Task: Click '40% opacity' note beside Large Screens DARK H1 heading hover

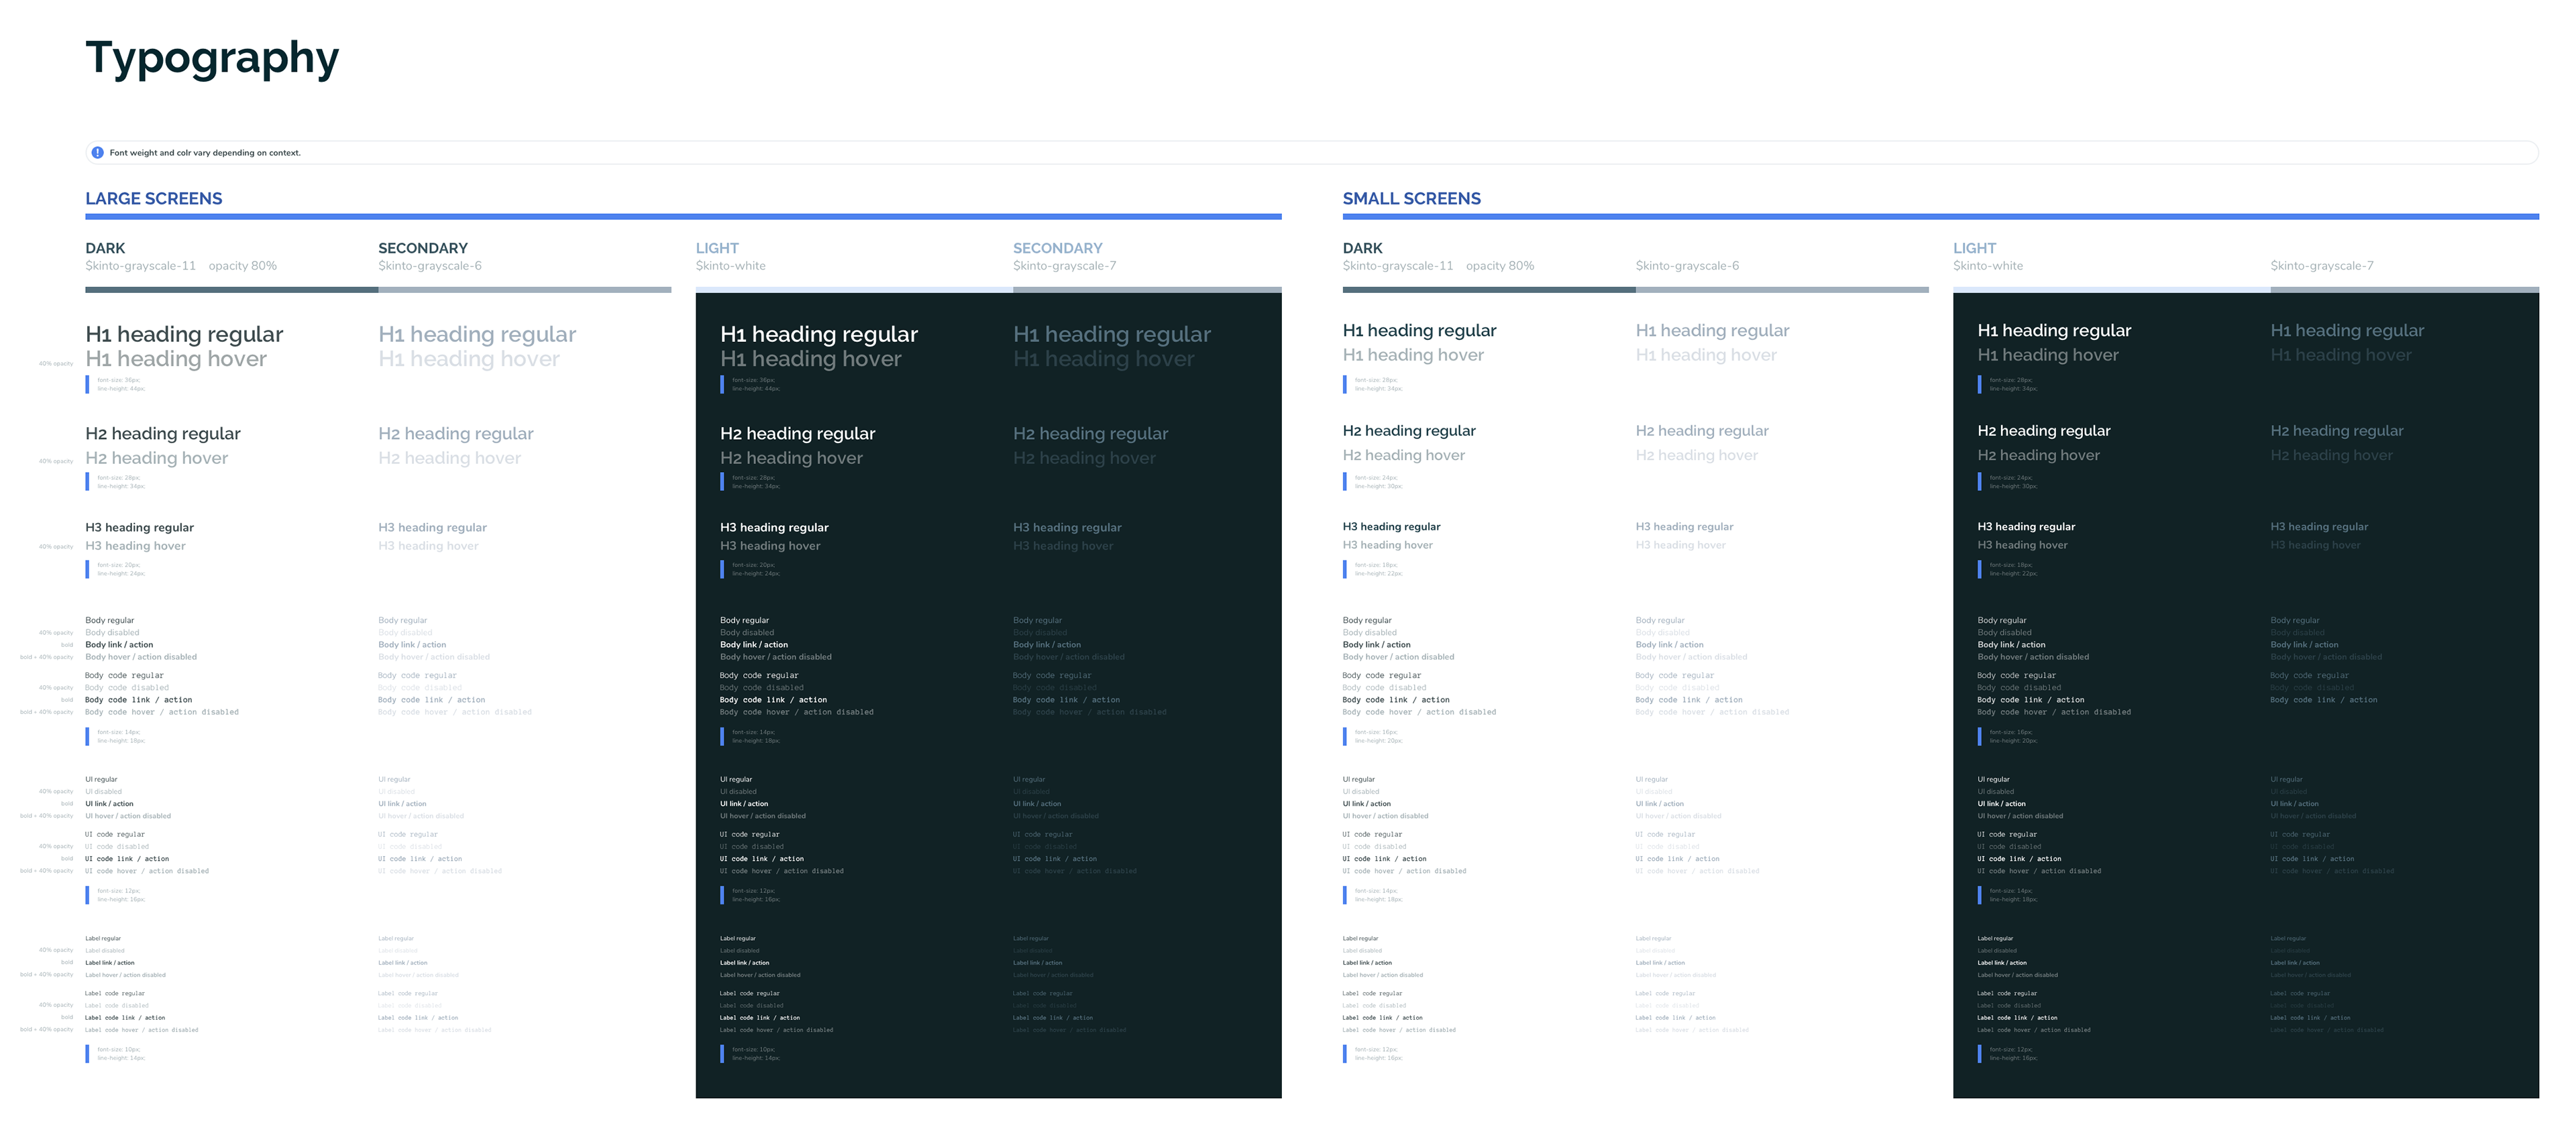Action: point(56,363)
